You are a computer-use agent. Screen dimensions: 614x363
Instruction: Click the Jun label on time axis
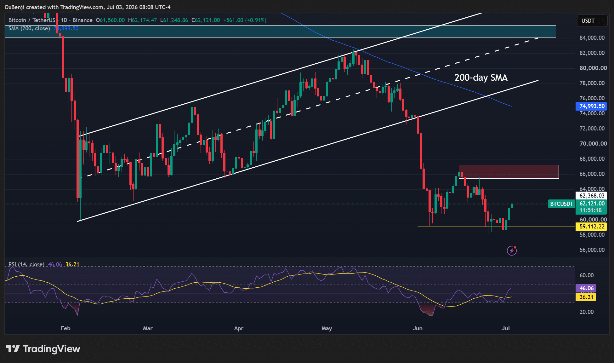point(418,328)
